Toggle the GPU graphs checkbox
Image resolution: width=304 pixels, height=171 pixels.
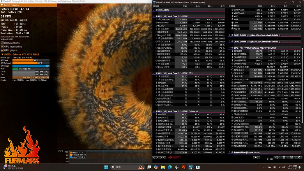coord(2,50)
